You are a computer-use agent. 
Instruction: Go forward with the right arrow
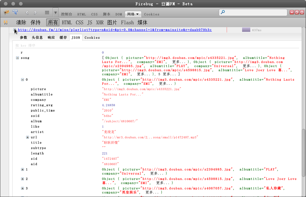point(35,13)
